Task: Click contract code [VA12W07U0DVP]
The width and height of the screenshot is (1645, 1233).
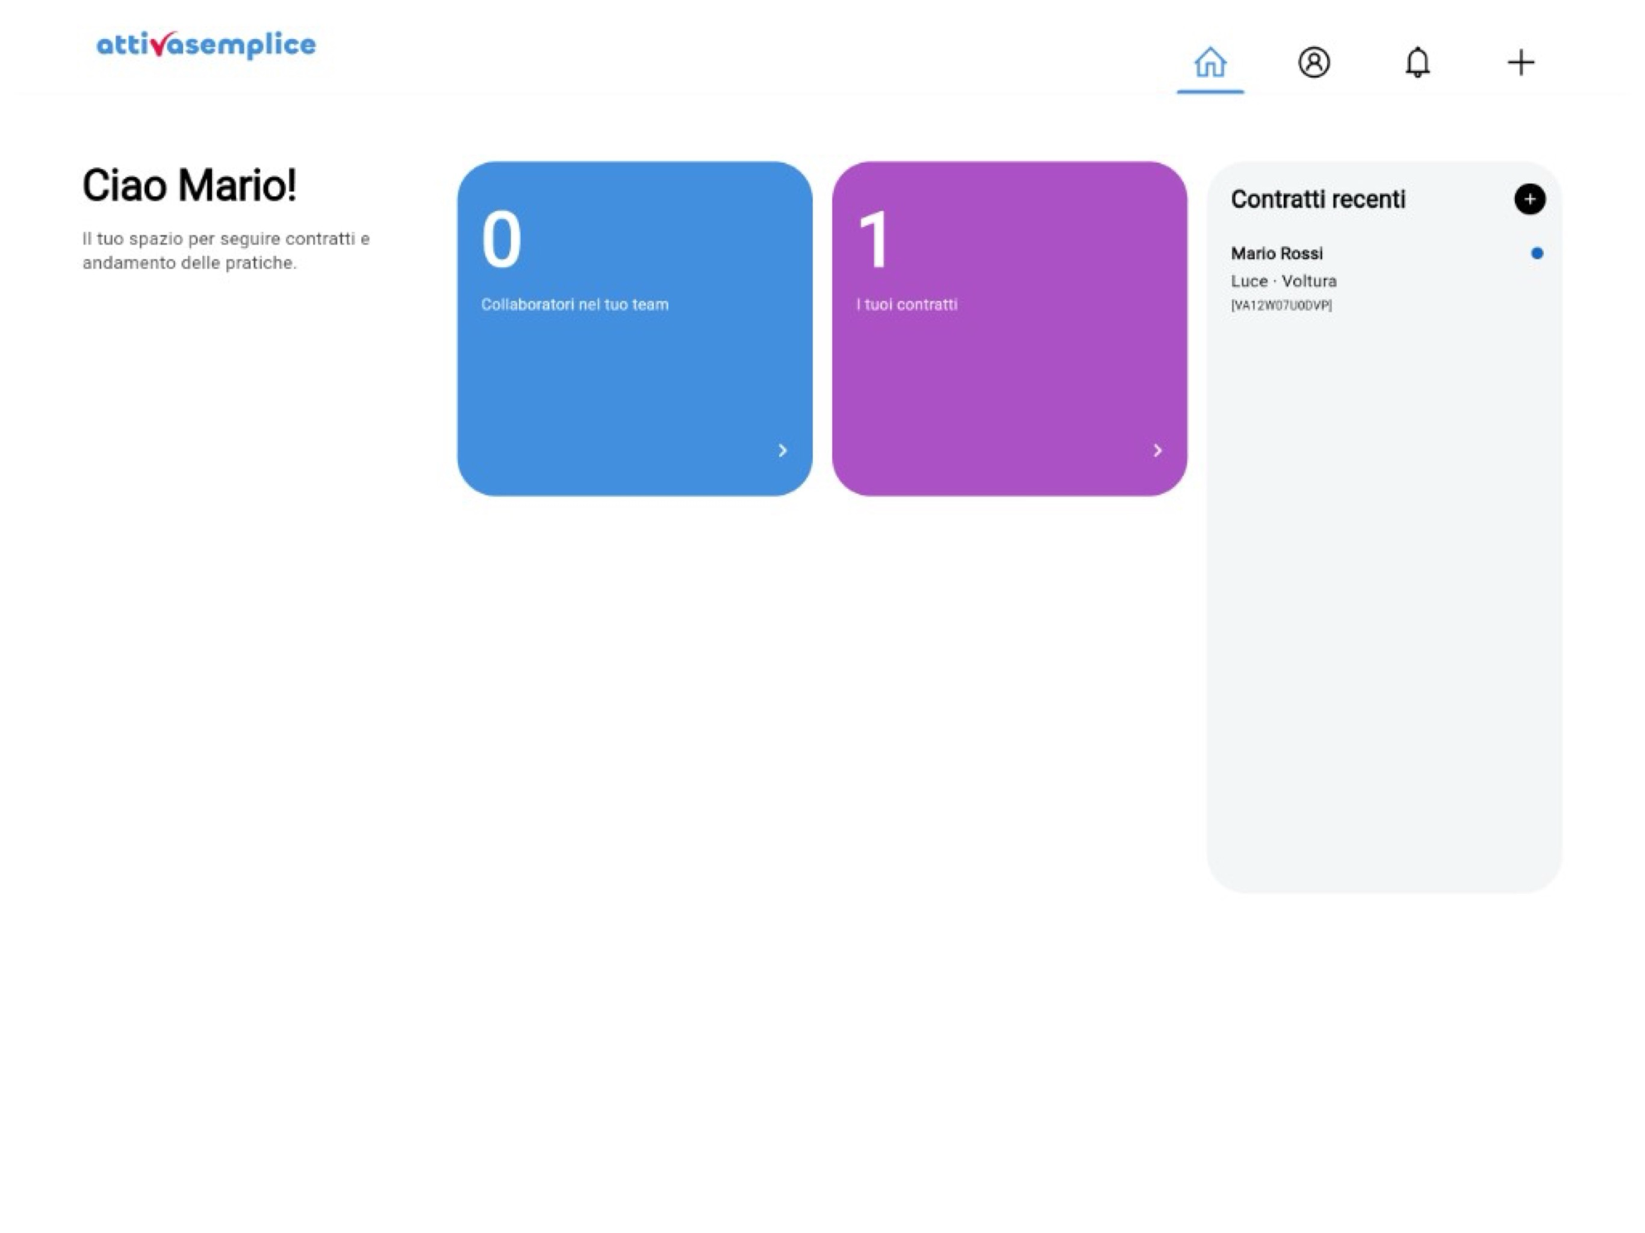Action: pyautogui.click(x=1281, y=305)
